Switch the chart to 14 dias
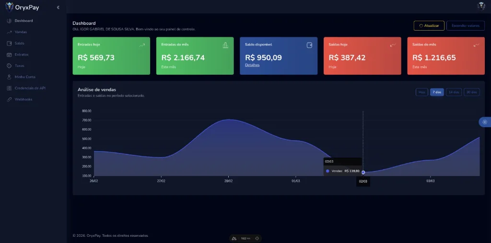This screenshot has width=491, height=243. [454, 92]
